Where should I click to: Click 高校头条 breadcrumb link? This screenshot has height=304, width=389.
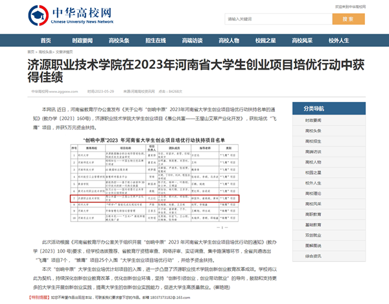tap(45, 51)
